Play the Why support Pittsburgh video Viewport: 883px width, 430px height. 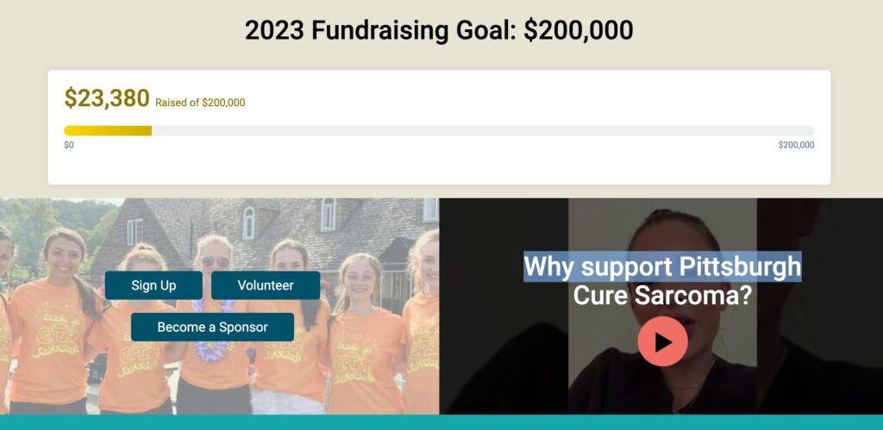coord(662,341)
